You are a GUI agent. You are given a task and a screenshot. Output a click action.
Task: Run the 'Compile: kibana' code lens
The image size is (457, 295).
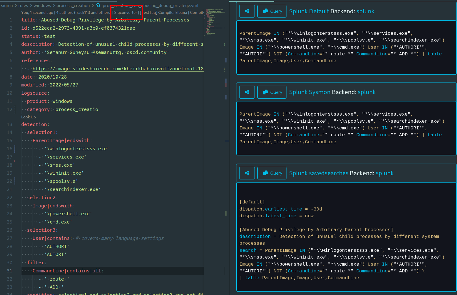tap(173, 12)
